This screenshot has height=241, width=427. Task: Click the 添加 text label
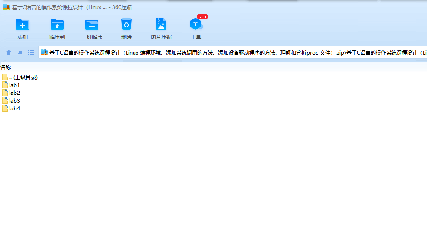click(x=23, y=37)
